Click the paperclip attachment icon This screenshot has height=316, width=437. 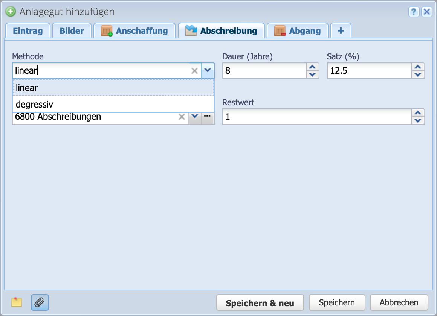tap(40, 302)
